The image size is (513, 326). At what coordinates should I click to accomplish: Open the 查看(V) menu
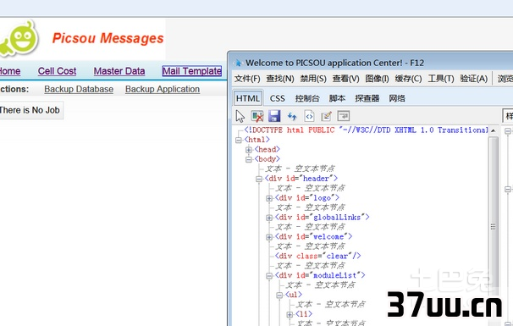click(346, 79)
